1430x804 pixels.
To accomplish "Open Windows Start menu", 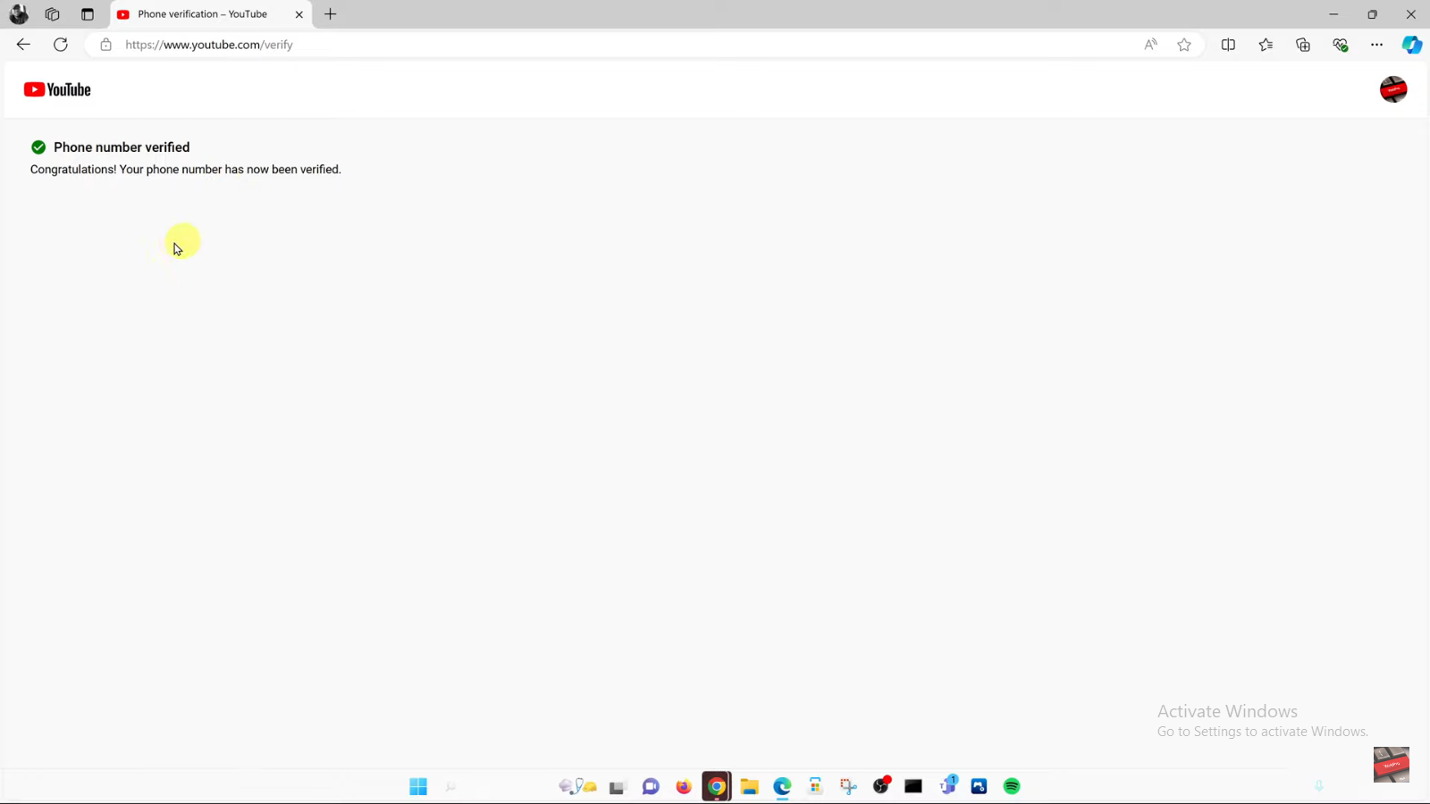I will [418, 786].
